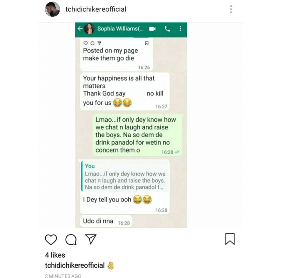281x278 pixels.
Task: Select the 'Udo di nna' message
Action: point(106,221)
